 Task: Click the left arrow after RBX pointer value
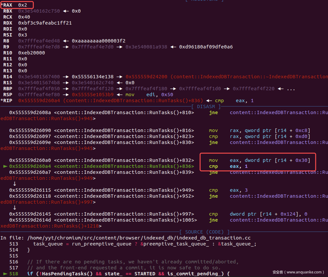coord(66,11)
